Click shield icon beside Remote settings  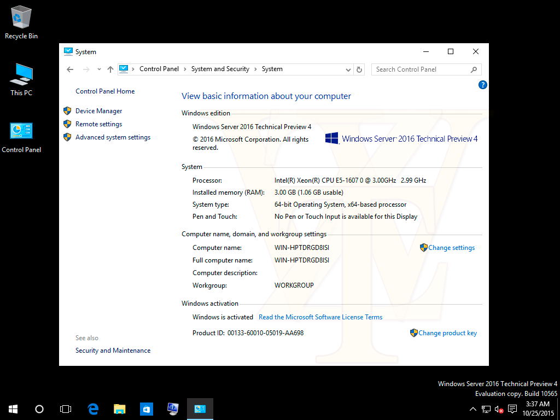67,124
